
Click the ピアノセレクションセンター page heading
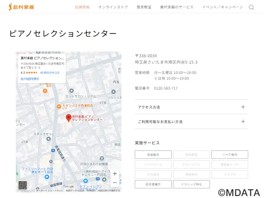tap(63, 33)
